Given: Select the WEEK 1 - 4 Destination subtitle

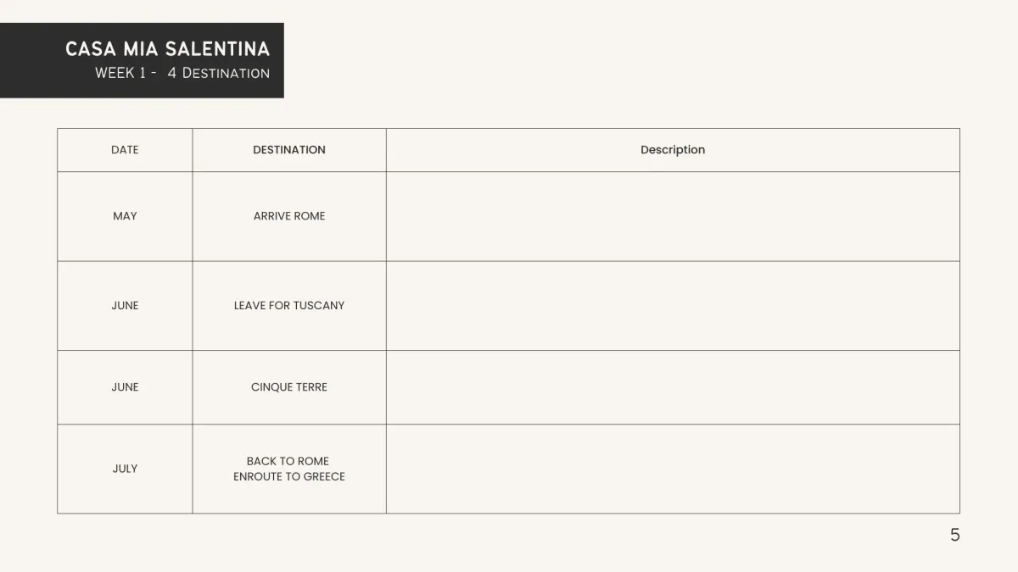Looking at the screenshot, I should pos(182,73).
